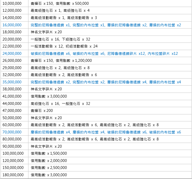Click the 青輝石 x 150, 信用點數 x 1,200,000 cell
Screen dimensions: 192x179
(x=61, y=60)
